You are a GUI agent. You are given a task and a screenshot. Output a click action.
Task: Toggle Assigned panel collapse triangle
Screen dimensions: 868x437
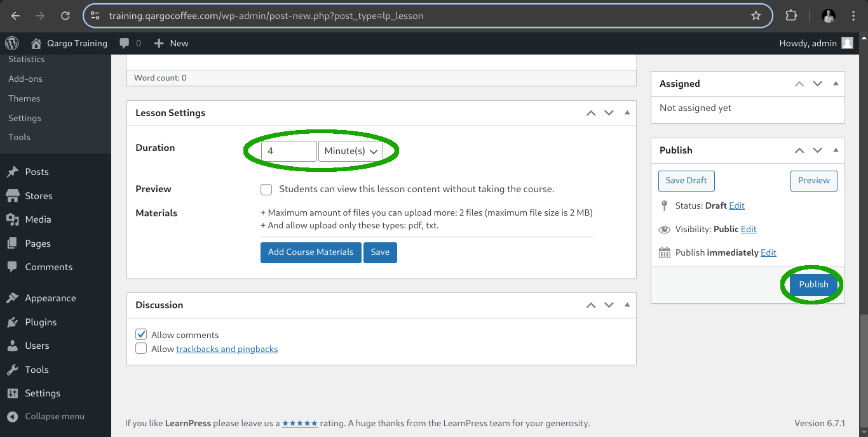(x=836, y=84)
